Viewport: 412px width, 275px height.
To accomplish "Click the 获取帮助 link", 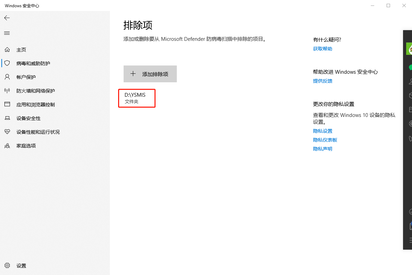I will 323,49.
